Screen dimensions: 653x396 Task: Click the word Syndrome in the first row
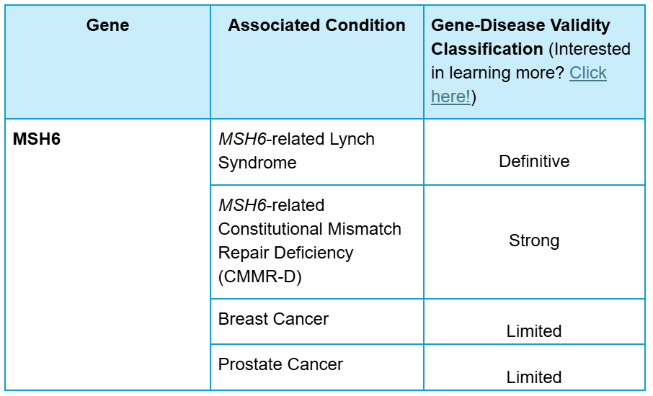coord(257,163)
